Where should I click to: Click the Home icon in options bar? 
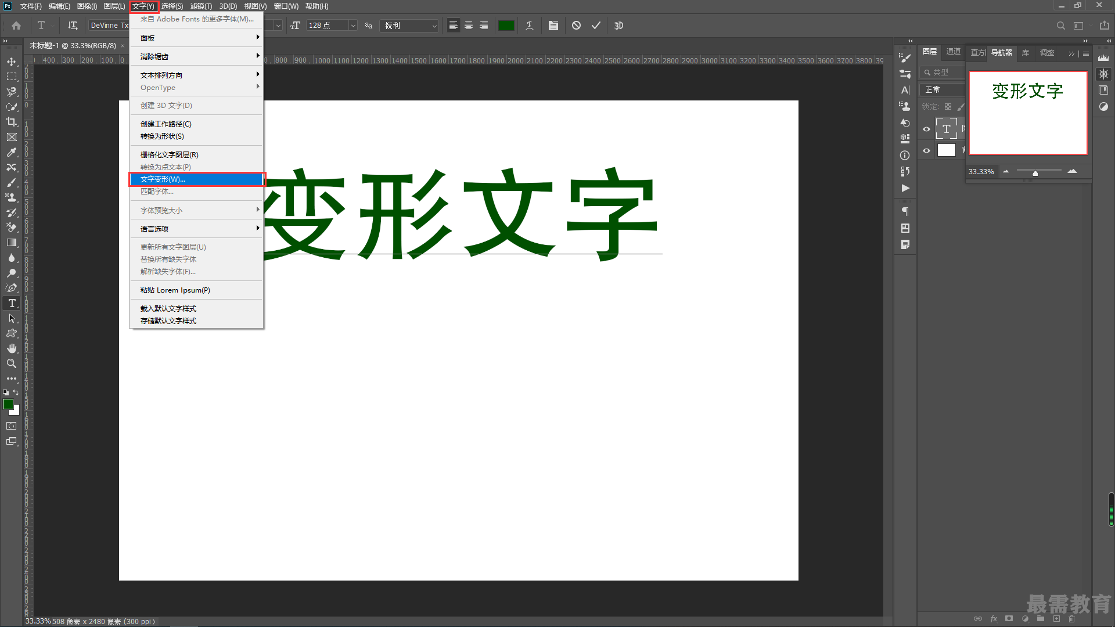point(16,26)
